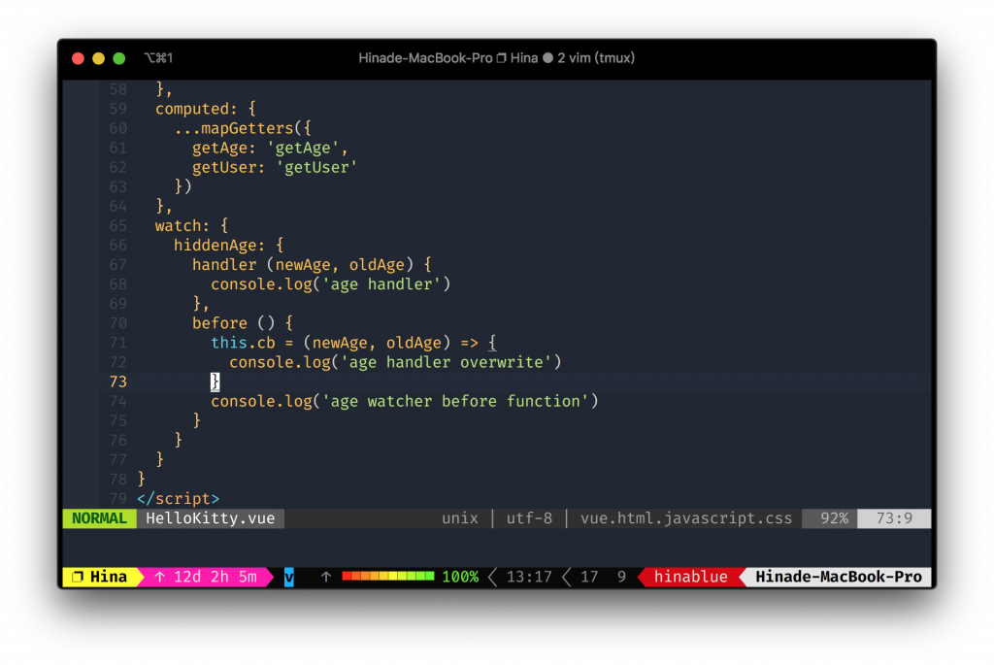Viewport: 994px width, 665px height.
Task: Click the 'hiddenAge: {' line
Action: (229, 246)
